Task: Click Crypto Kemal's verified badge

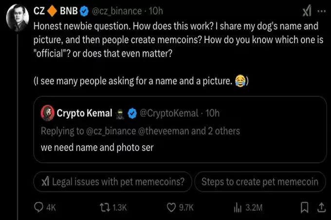Action: point(131,113)
